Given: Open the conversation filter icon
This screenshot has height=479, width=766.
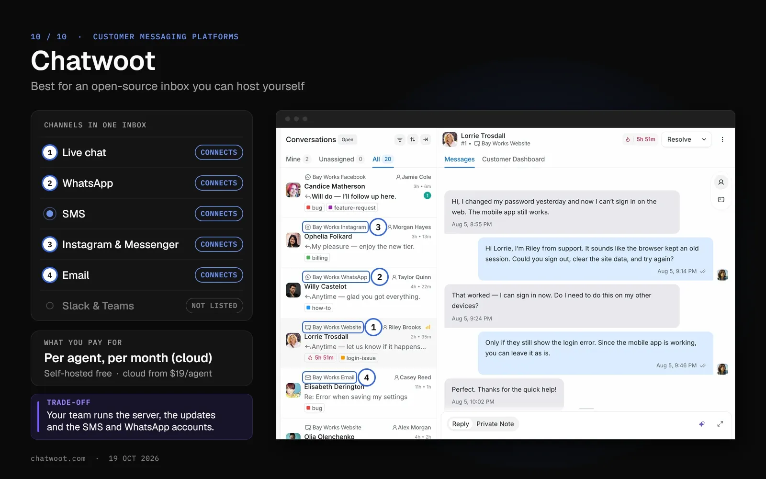Looking at the screenshot, I should pyautogui.click(x=400, y=140).
